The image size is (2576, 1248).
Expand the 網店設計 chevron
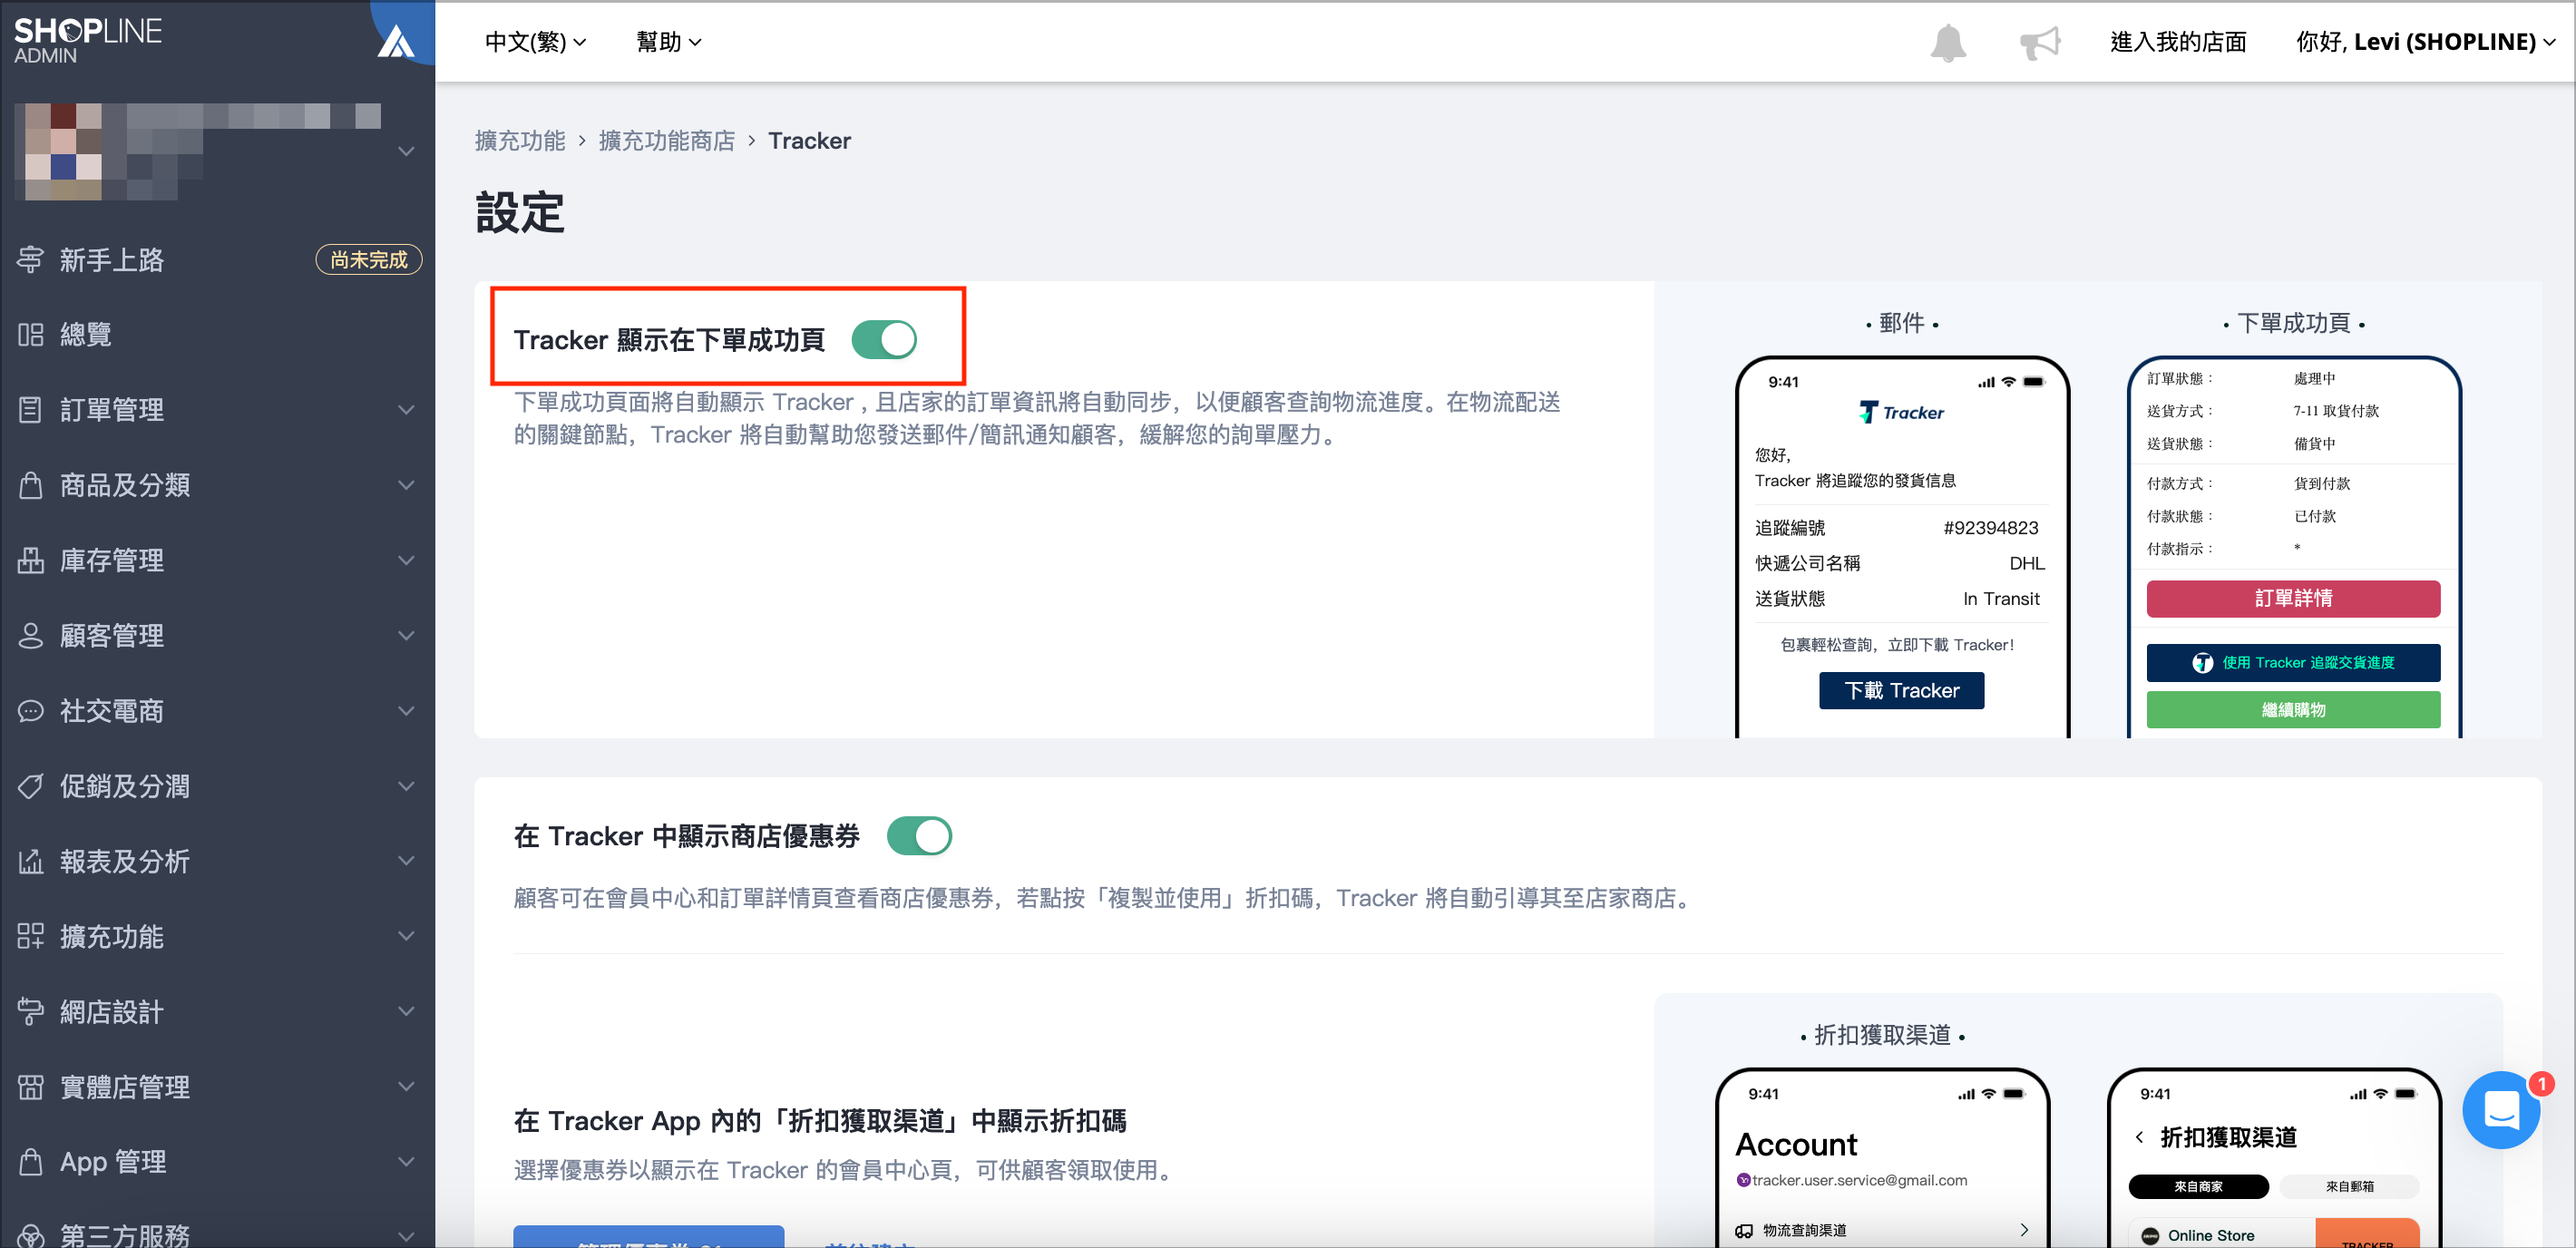point(406,1012)
